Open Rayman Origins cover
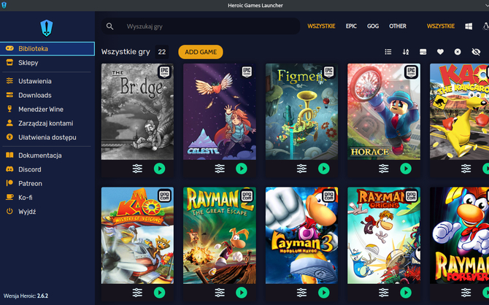This screenshot has height=305, width=489. (x=384, y=236)
